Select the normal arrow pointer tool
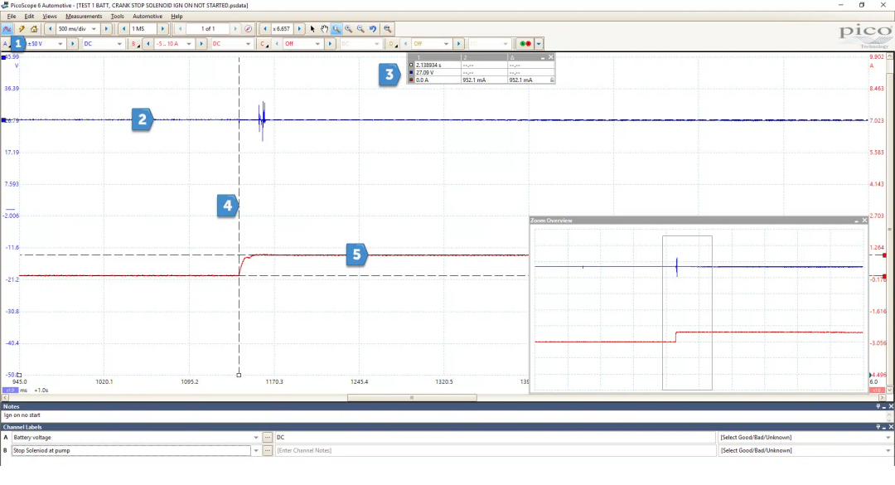This screenshot has height=485, width=895. point(312,28)
